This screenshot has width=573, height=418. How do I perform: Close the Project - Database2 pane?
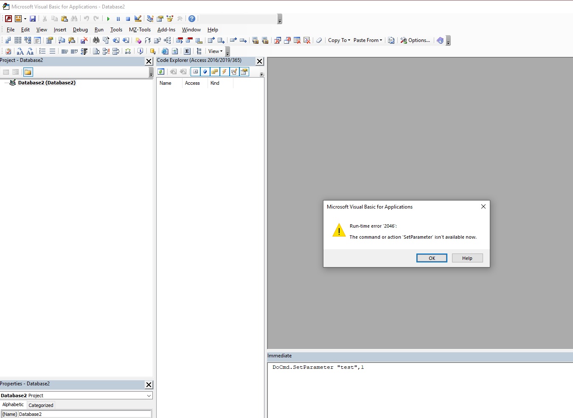[149, 61]
